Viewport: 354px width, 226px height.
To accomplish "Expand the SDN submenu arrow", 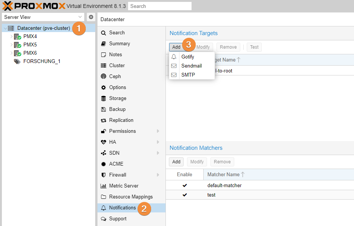I will (x=158, y=153).
